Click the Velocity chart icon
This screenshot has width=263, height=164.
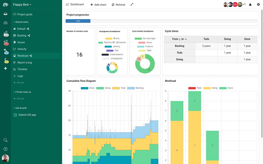pos(15,49)
